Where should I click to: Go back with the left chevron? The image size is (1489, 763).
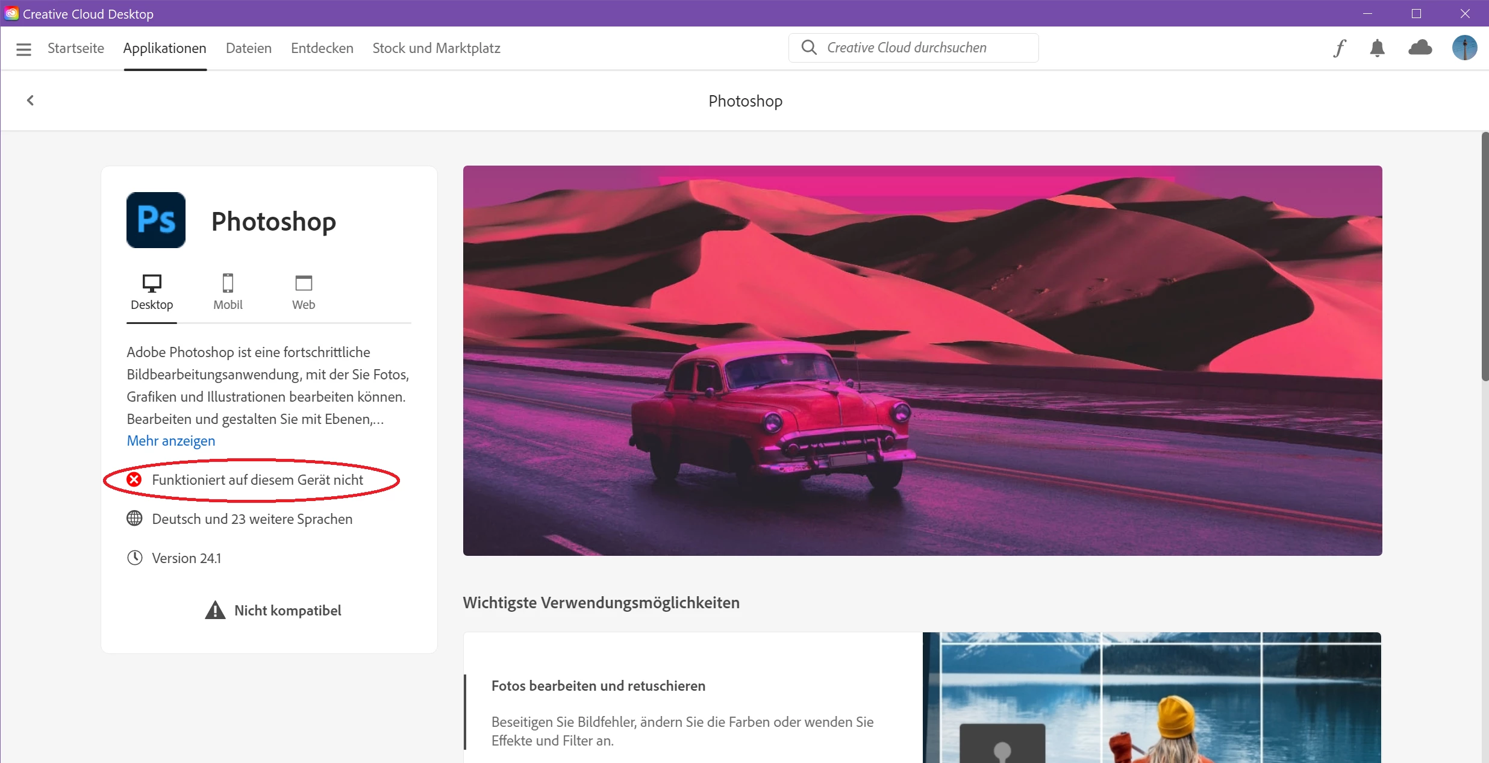coord(30,101)
